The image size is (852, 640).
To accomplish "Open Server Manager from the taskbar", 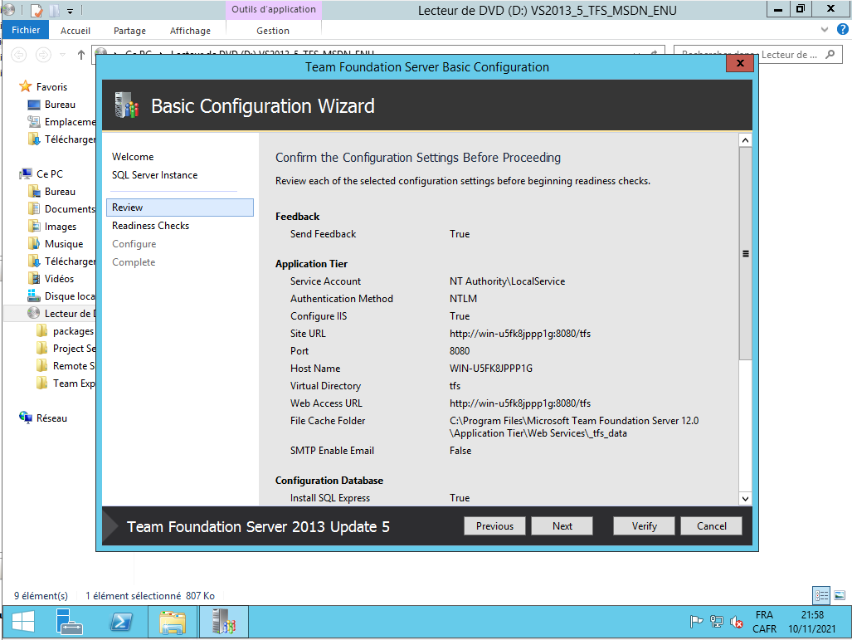I will (69, 622).
